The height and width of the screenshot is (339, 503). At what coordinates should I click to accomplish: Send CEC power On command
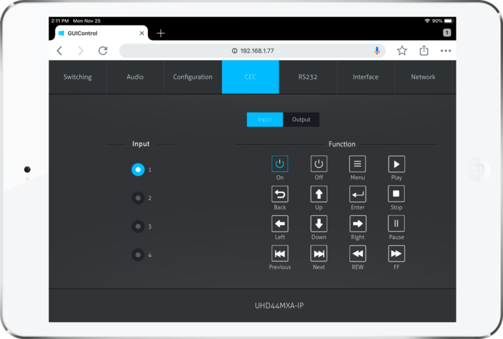280,164
